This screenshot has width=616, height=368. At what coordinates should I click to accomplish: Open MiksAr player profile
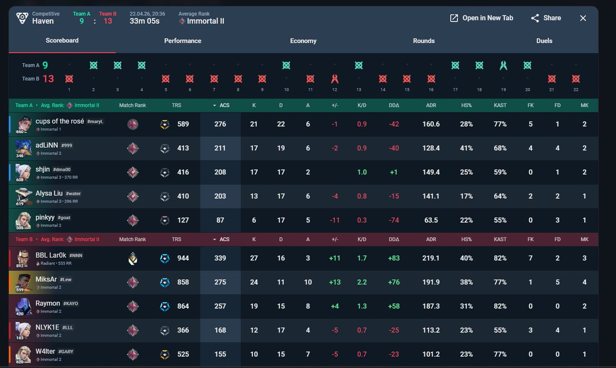point(47,279)
